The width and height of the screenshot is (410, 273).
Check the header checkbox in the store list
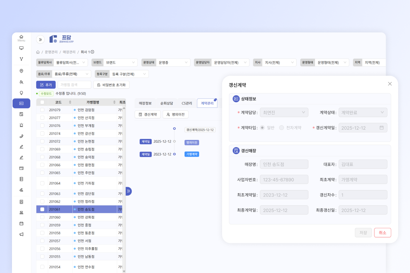(42, 101)
